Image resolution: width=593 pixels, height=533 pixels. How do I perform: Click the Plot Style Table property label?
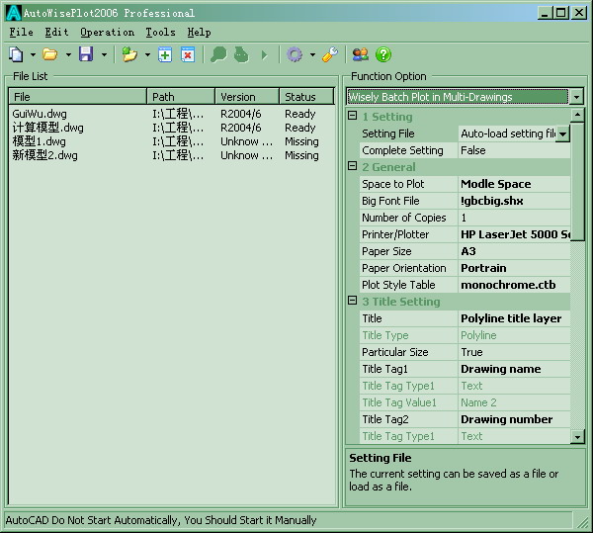pyautogui.click(x=398, y=285)
